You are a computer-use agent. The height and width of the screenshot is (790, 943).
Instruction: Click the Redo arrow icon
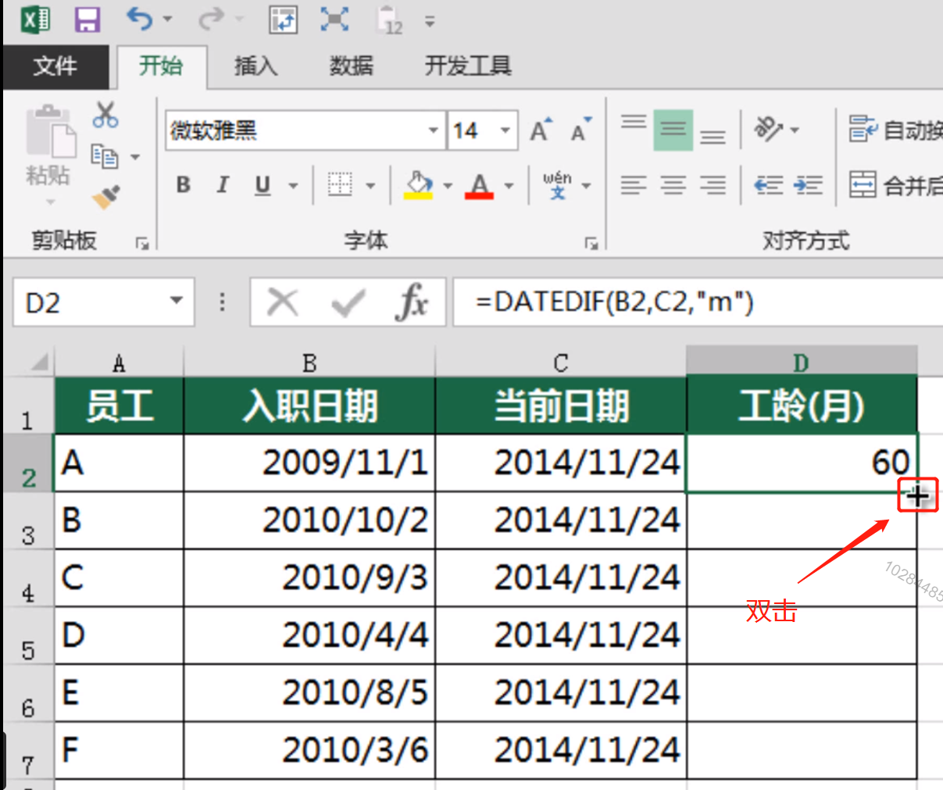click(x=209, y=19)
